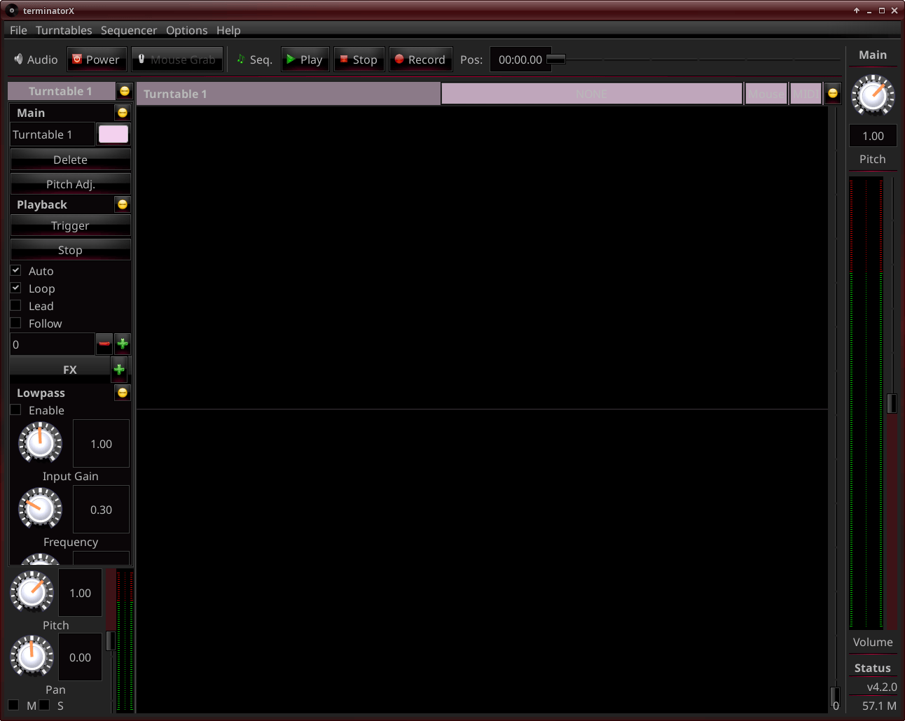The height and width of the screenshot is (721, 905).
Task: Minimize Turntable 1 control panel header
Action: [125, 91]
